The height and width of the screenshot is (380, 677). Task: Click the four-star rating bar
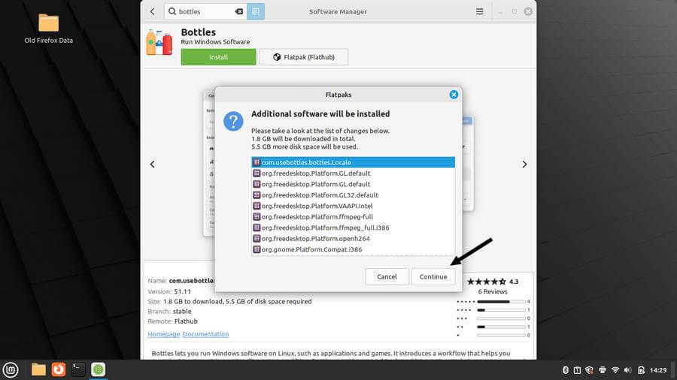501,309
